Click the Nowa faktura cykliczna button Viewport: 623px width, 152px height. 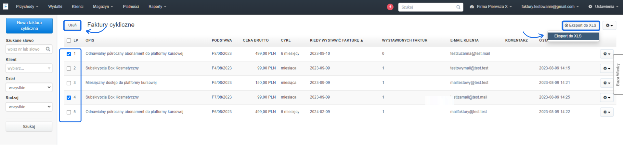pos(29,26)
